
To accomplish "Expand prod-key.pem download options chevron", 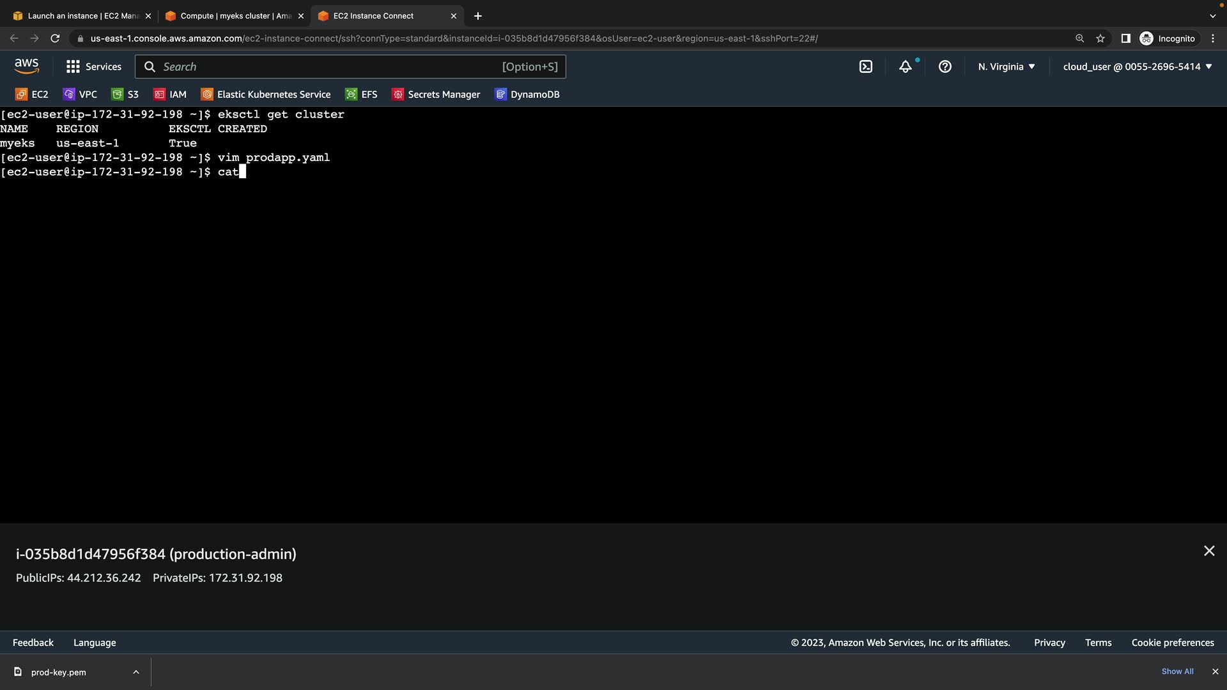I will click(136, 672).
